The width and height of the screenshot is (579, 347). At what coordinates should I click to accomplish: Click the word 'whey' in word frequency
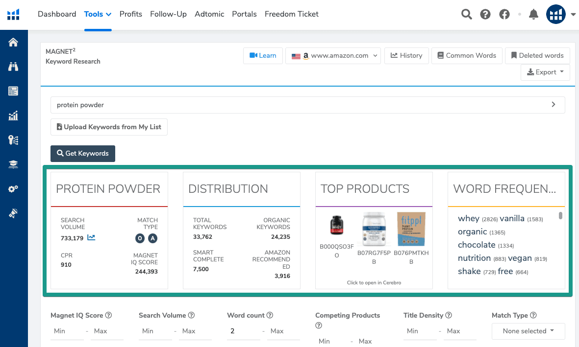pyautogui.click(x=469, y=219)
